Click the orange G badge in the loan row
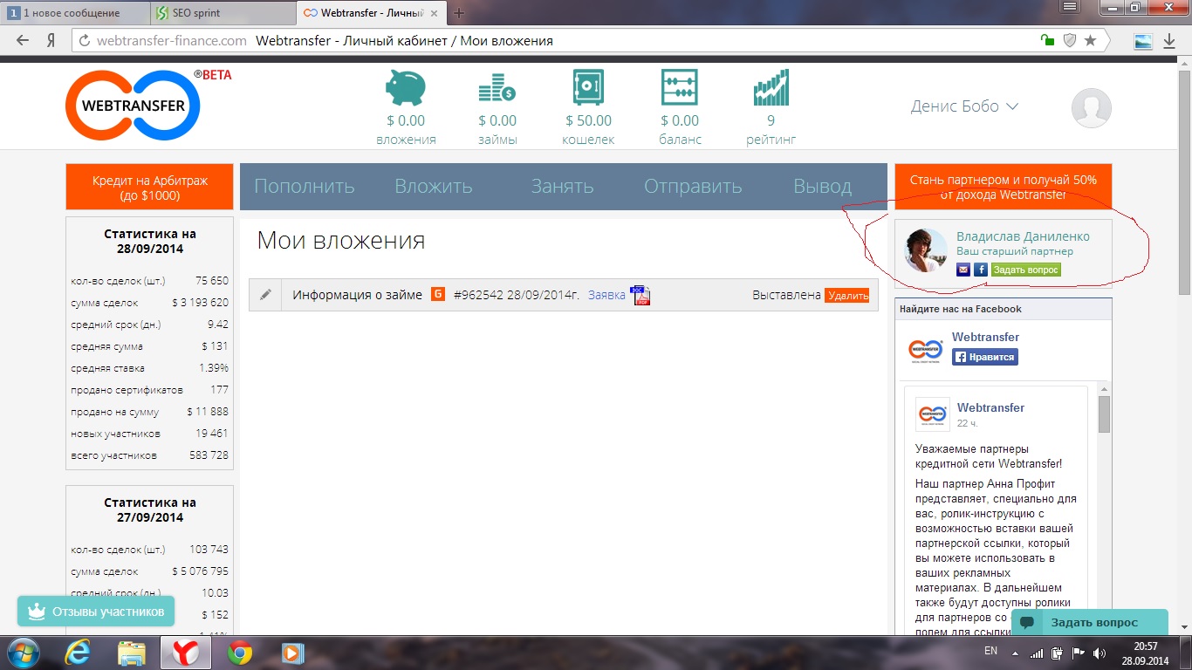Screen dimensions: 1192x670 [438, 295]
